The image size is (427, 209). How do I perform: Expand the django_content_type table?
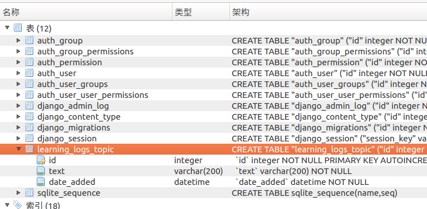click(x=18, y=116)
